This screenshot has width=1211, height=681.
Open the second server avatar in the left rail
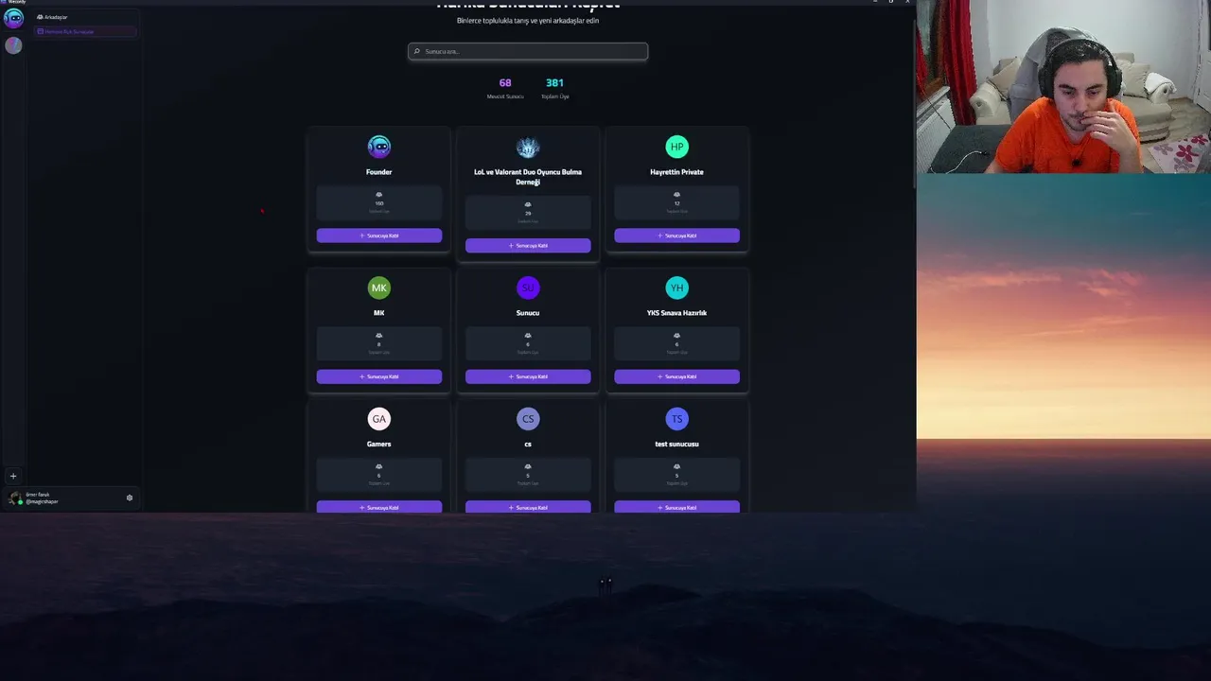13,44
